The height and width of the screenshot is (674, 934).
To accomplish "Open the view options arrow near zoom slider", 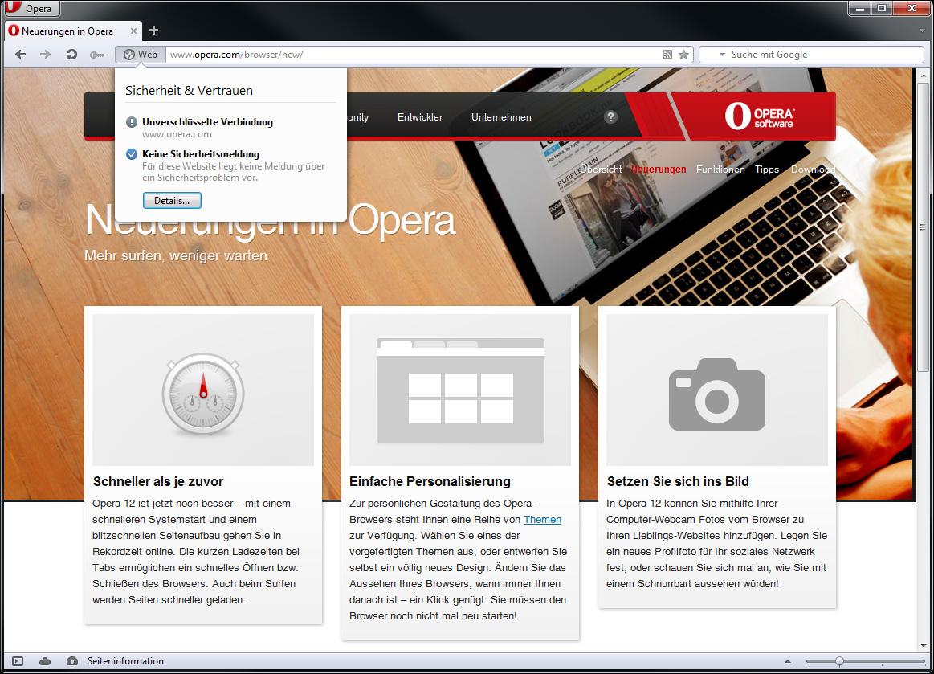I will pos(788,661).
